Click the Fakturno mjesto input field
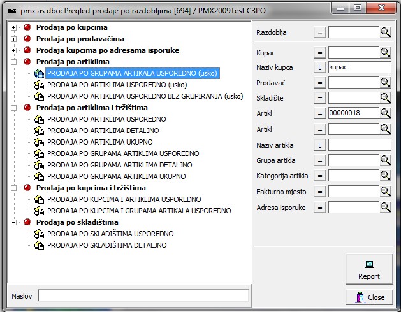The width and height of the screenshot is (401, 312). 353,192
